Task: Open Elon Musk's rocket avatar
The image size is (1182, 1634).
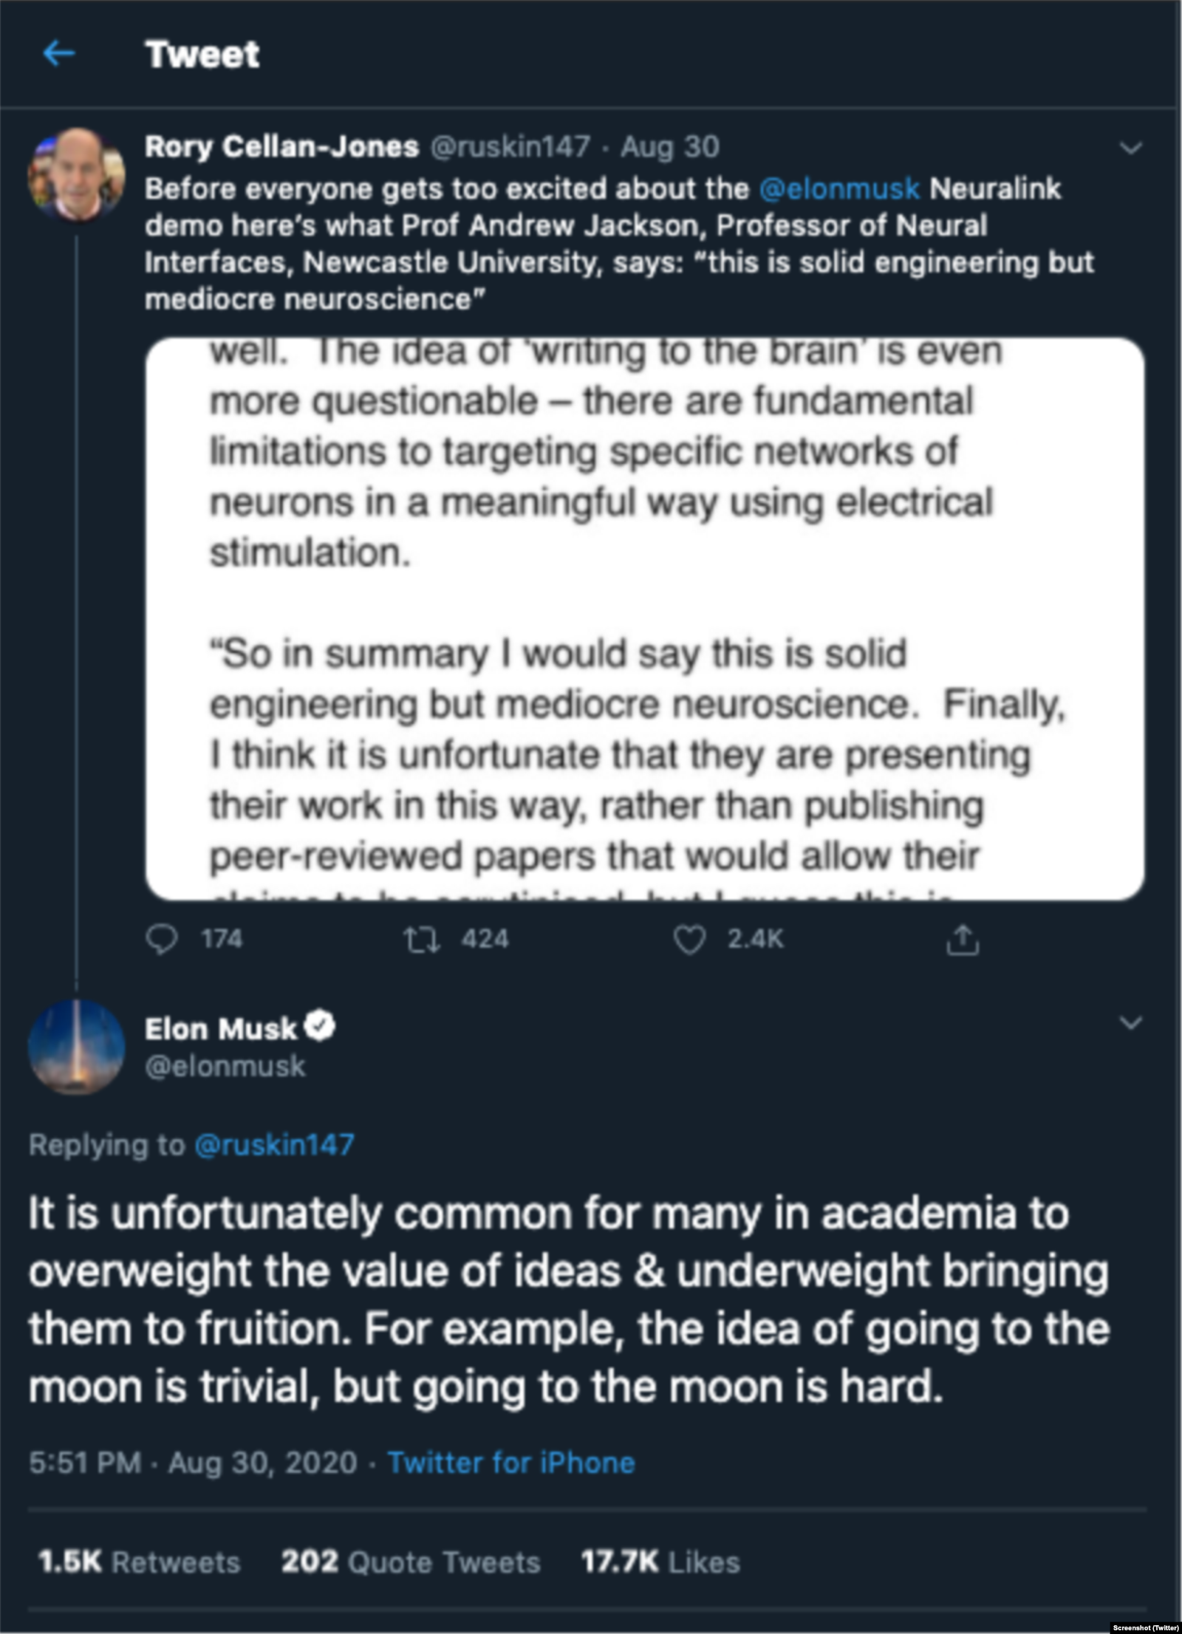Action: [x=76, y=1046]
